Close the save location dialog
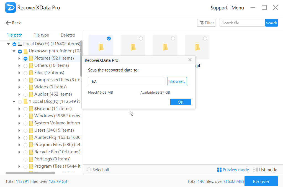 click(190, 60)
